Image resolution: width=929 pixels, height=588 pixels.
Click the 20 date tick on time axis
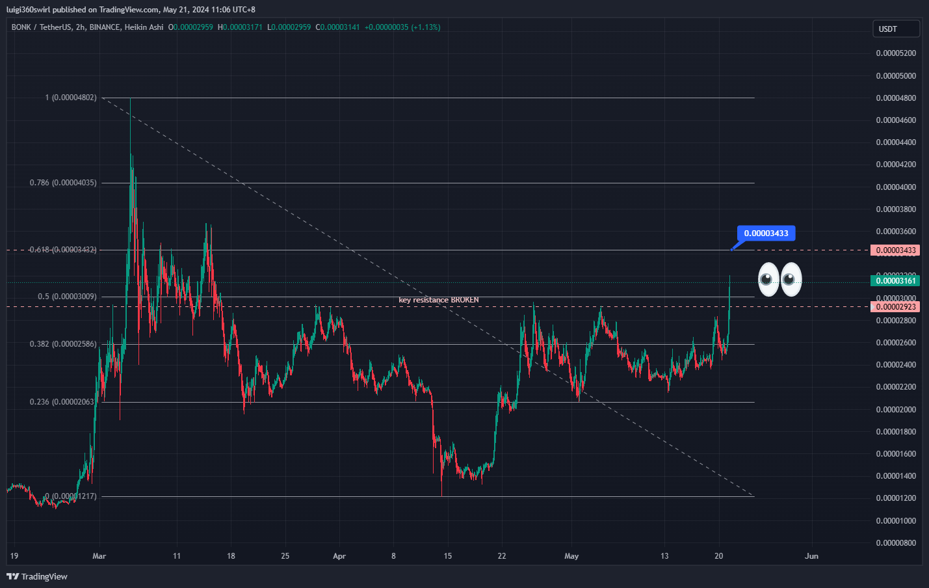(718, 556)
